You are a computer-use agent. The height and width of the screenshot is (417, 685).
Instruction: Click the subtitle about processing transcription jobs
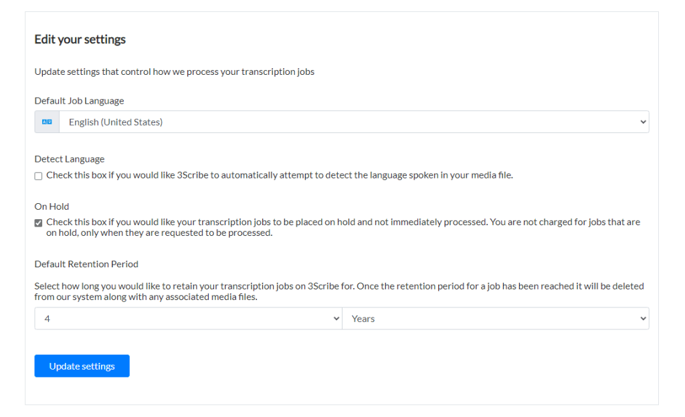click(x=174, y=72)
